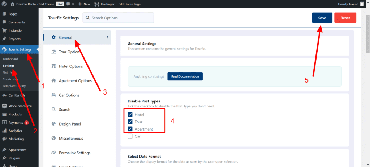Open Dashboard under Tourfic Settings
The height and width of the screenshot is (167, 370).
click(10, 59)
